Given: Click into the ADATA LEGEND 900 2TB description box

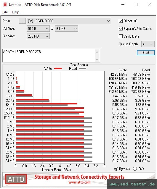Looking at the screenshot, I should 49,56.
